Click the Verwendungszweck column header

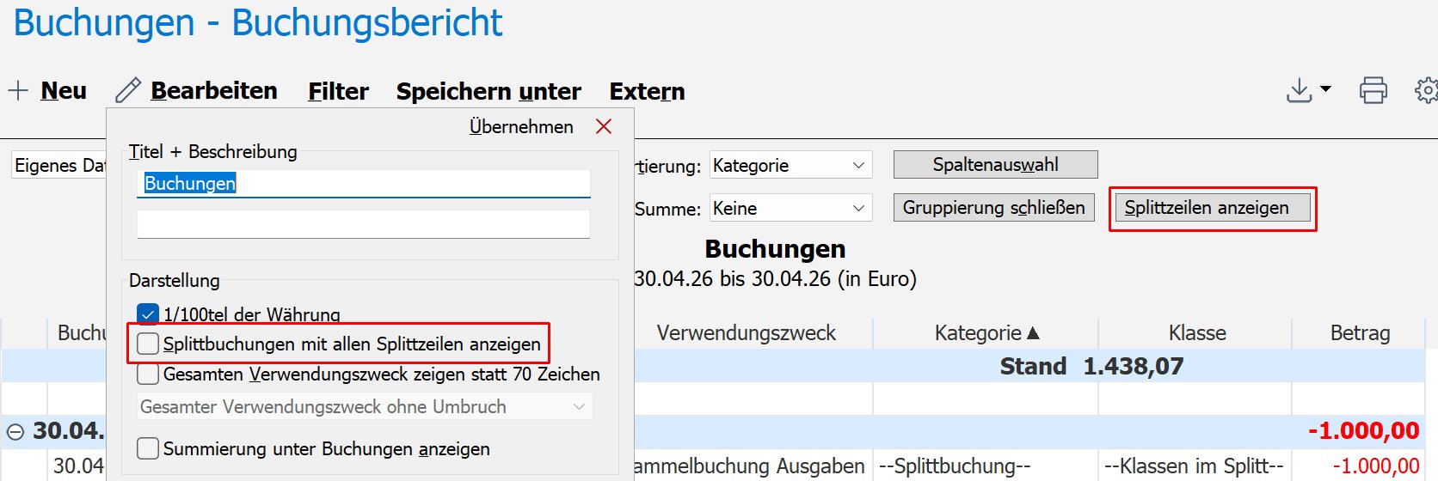pyautogui.click(x=747, y=333)
